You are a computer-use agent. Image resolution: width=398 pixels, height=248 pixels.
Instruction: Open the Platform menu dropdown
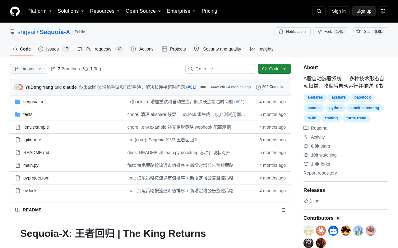click(x=39, y=11)
